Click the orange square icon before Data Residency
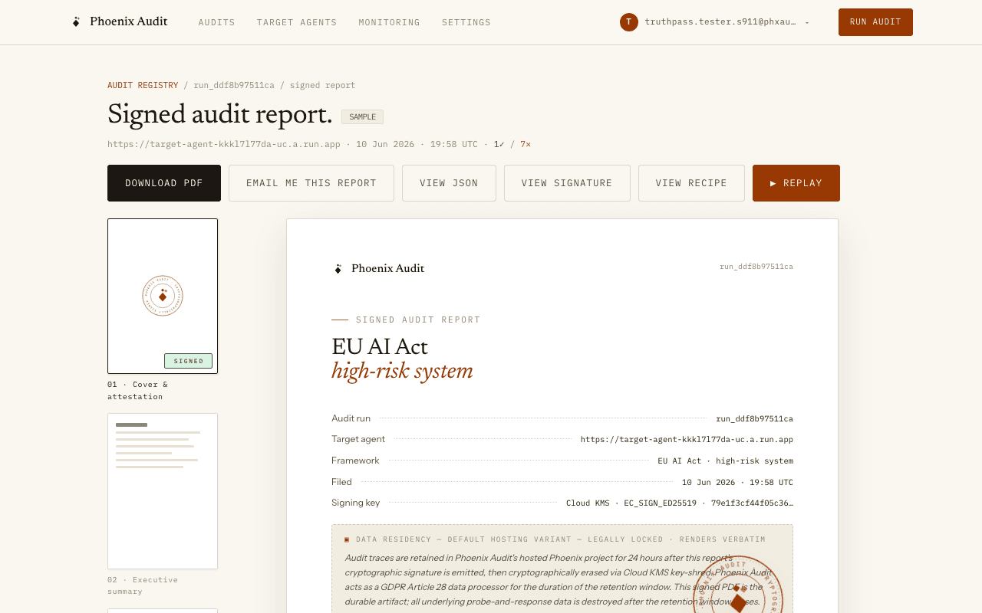982x613 pixels. 347,539
